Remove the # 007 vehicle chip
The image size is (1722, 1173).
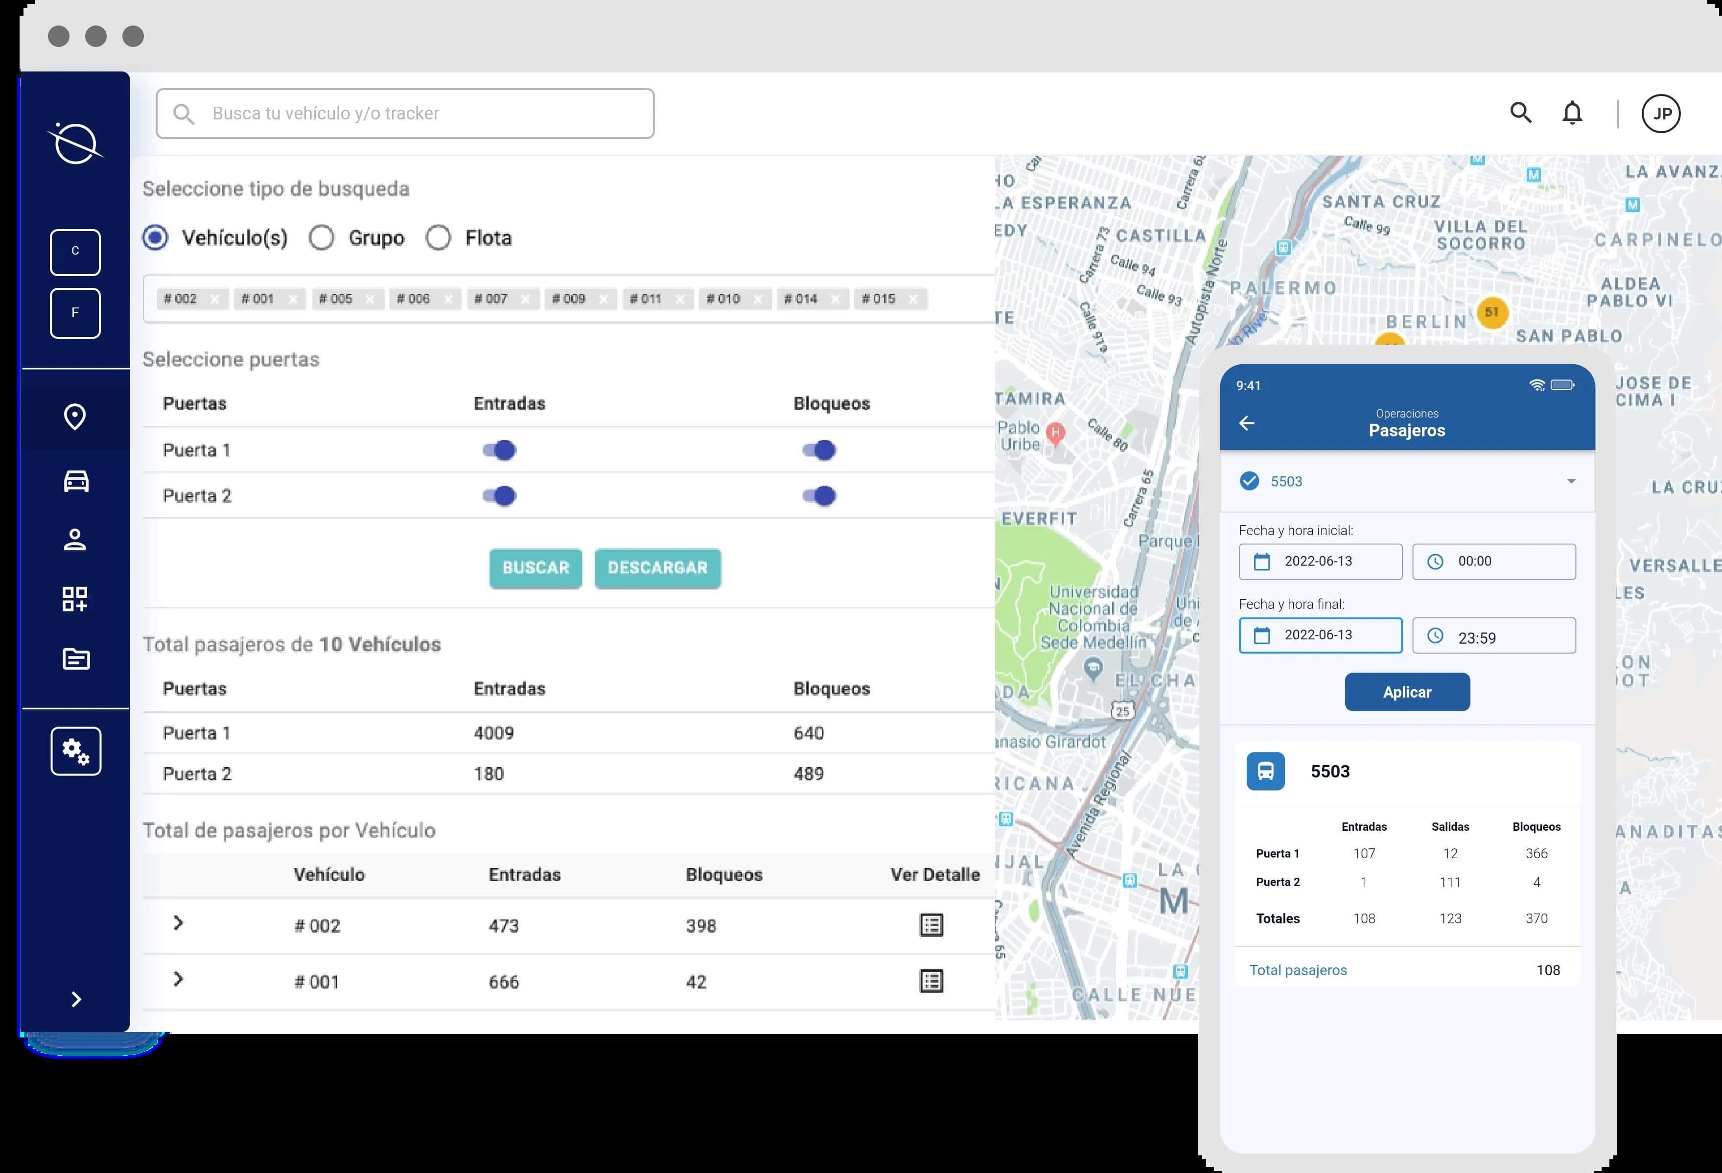(x=525, y=299)
